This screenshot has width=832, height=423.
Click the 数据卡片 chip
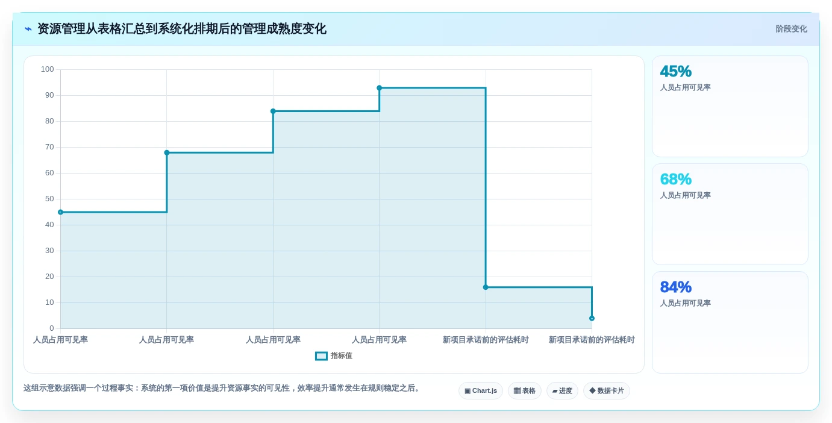pyautogui.click(x=606, y=390)
